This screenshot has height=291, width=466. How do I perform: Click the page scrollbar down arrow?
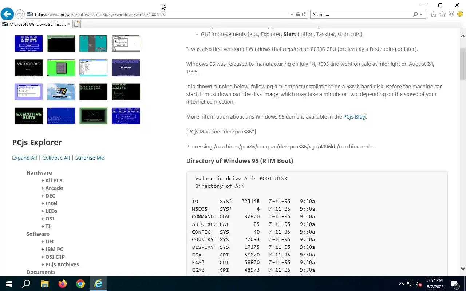pos(463,269)
